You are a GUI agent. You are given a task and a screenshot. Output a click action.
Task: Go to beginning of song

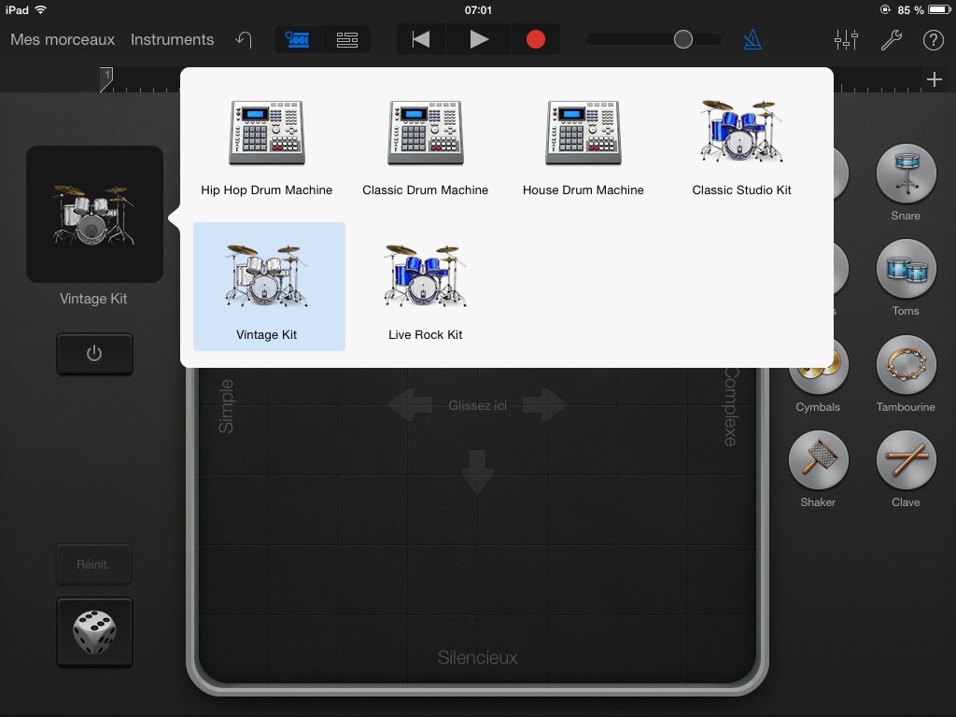(x=421, y=39)
